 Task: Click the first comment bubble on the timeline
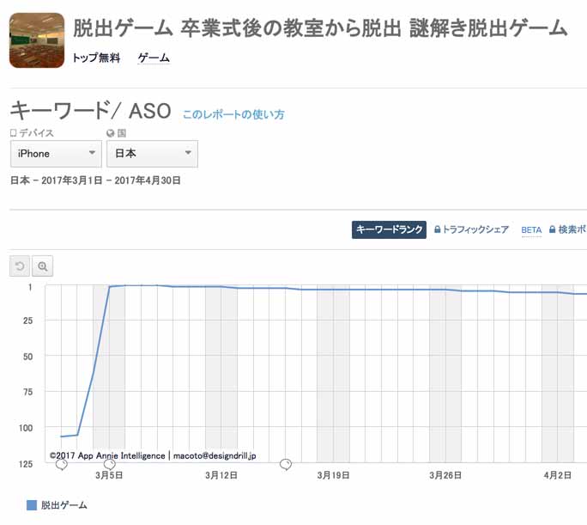62,465
